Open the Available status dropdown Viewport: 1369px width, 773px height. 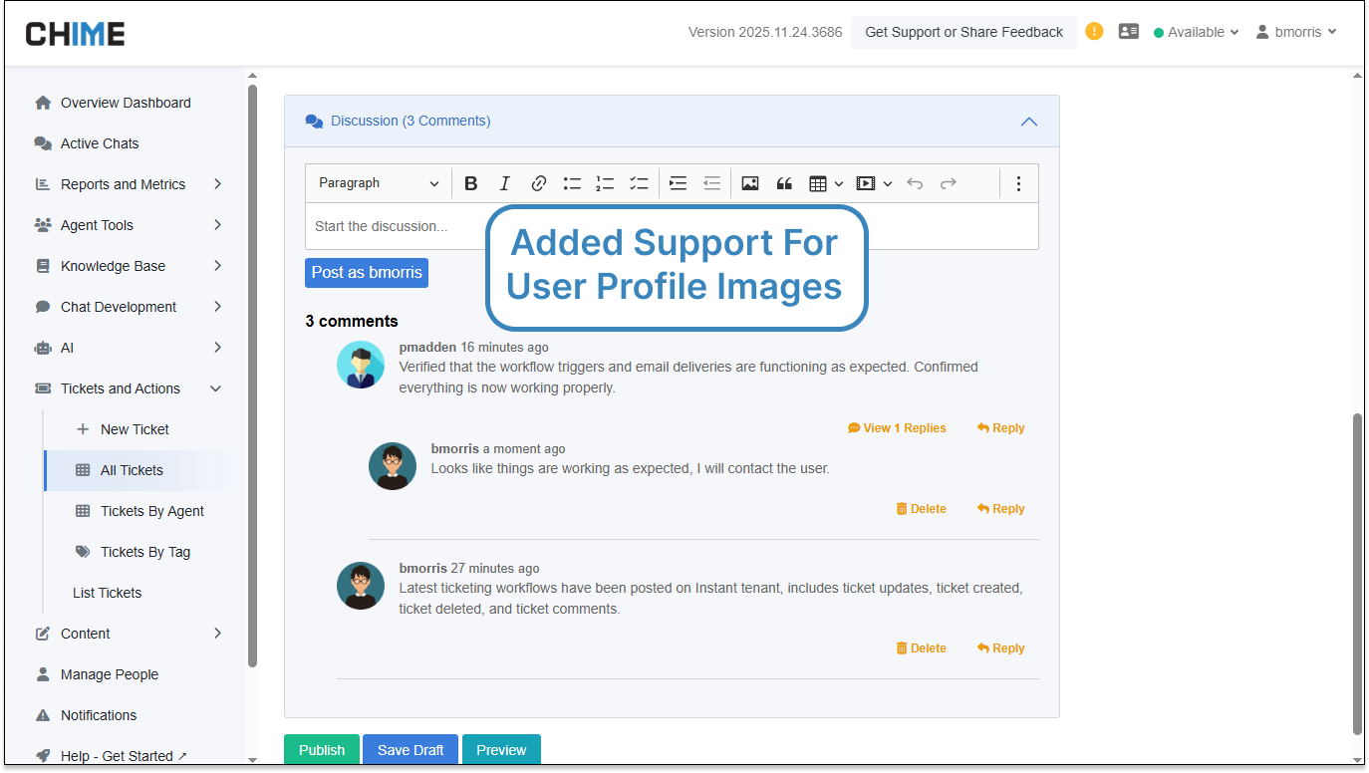(x=1196, y=32)
